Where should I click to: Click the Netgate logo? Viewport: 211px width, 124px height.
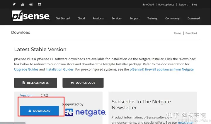86,112
